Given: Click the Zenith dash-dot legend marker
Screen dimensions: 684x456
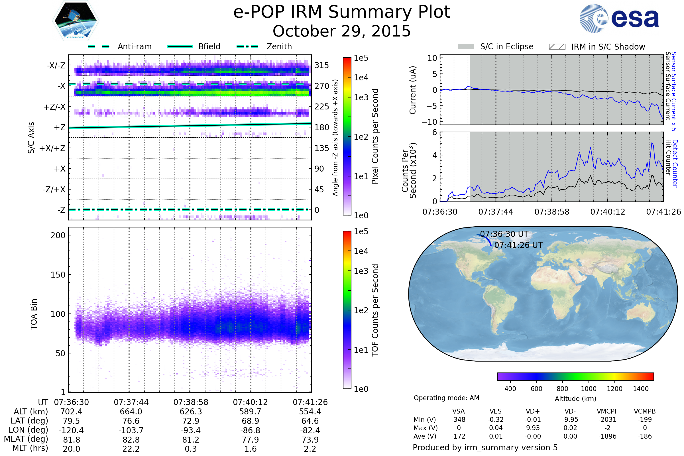Looking at the screenshot, I should (x=247, y=46).
